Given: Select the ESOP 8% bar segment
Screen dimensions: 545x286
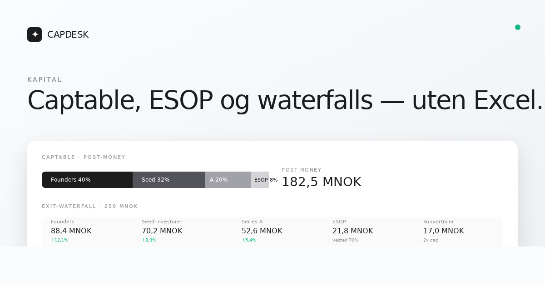Looking at the screenshot, I should tap(260, 180).
